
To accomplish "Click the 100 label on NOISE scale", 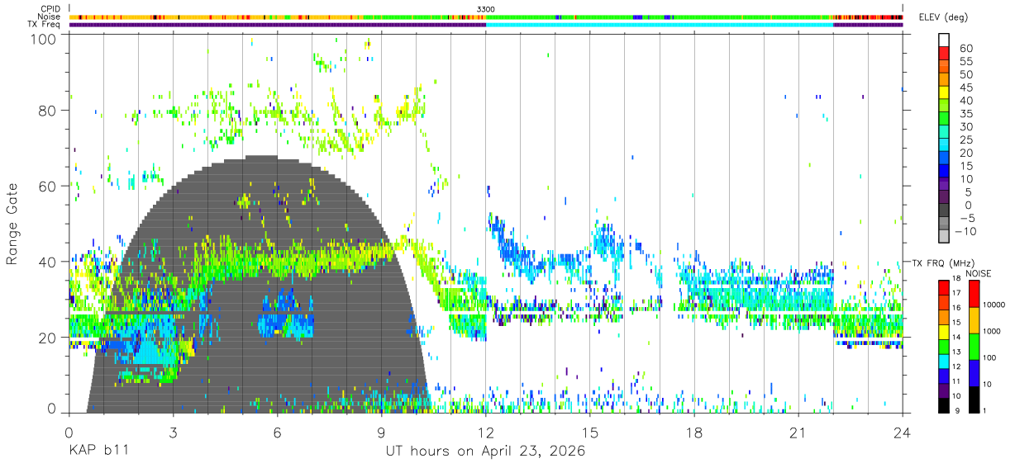I will (990, 358).
